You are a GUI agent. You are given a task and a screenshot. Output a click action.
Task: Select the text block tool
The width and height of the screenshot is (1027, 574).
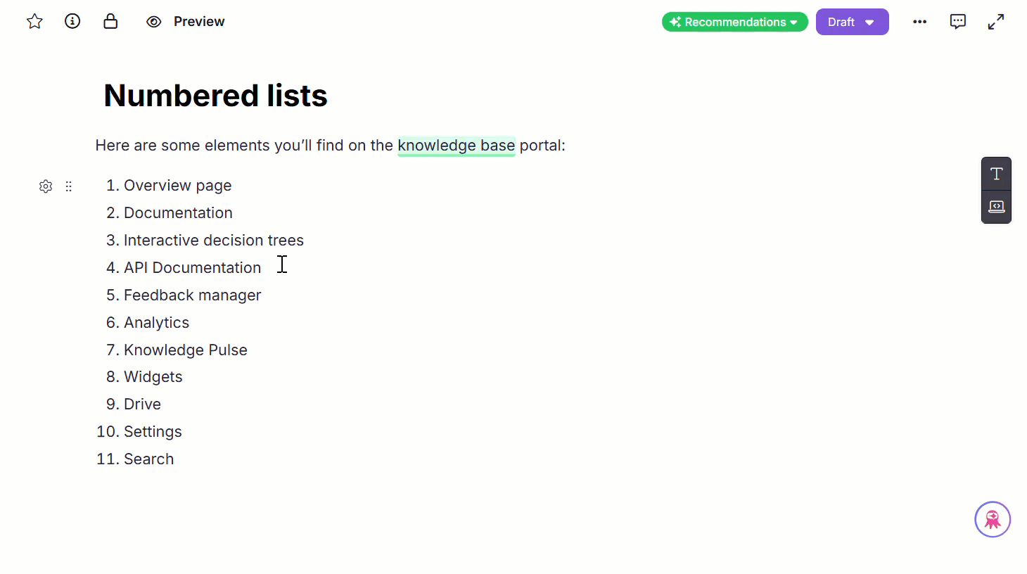996,174
